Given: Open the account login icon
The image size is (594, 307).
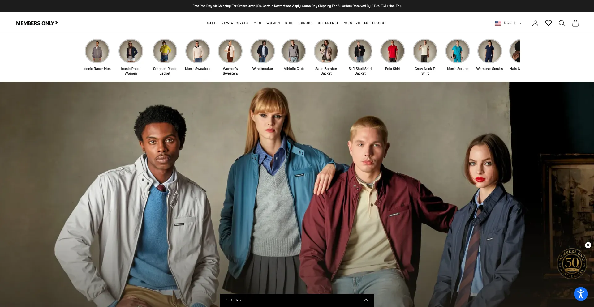Looking at the screenshot, I should click(535, 23).
